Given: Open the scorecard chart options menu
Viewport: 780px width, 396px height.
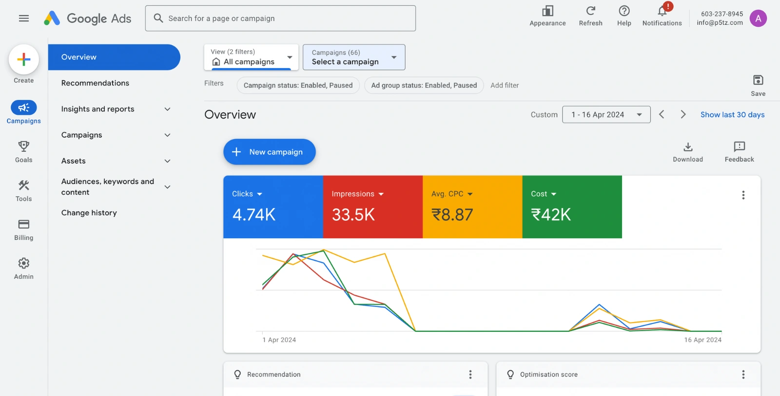Looking at the screenshot, I should click(x=743, y=195).
